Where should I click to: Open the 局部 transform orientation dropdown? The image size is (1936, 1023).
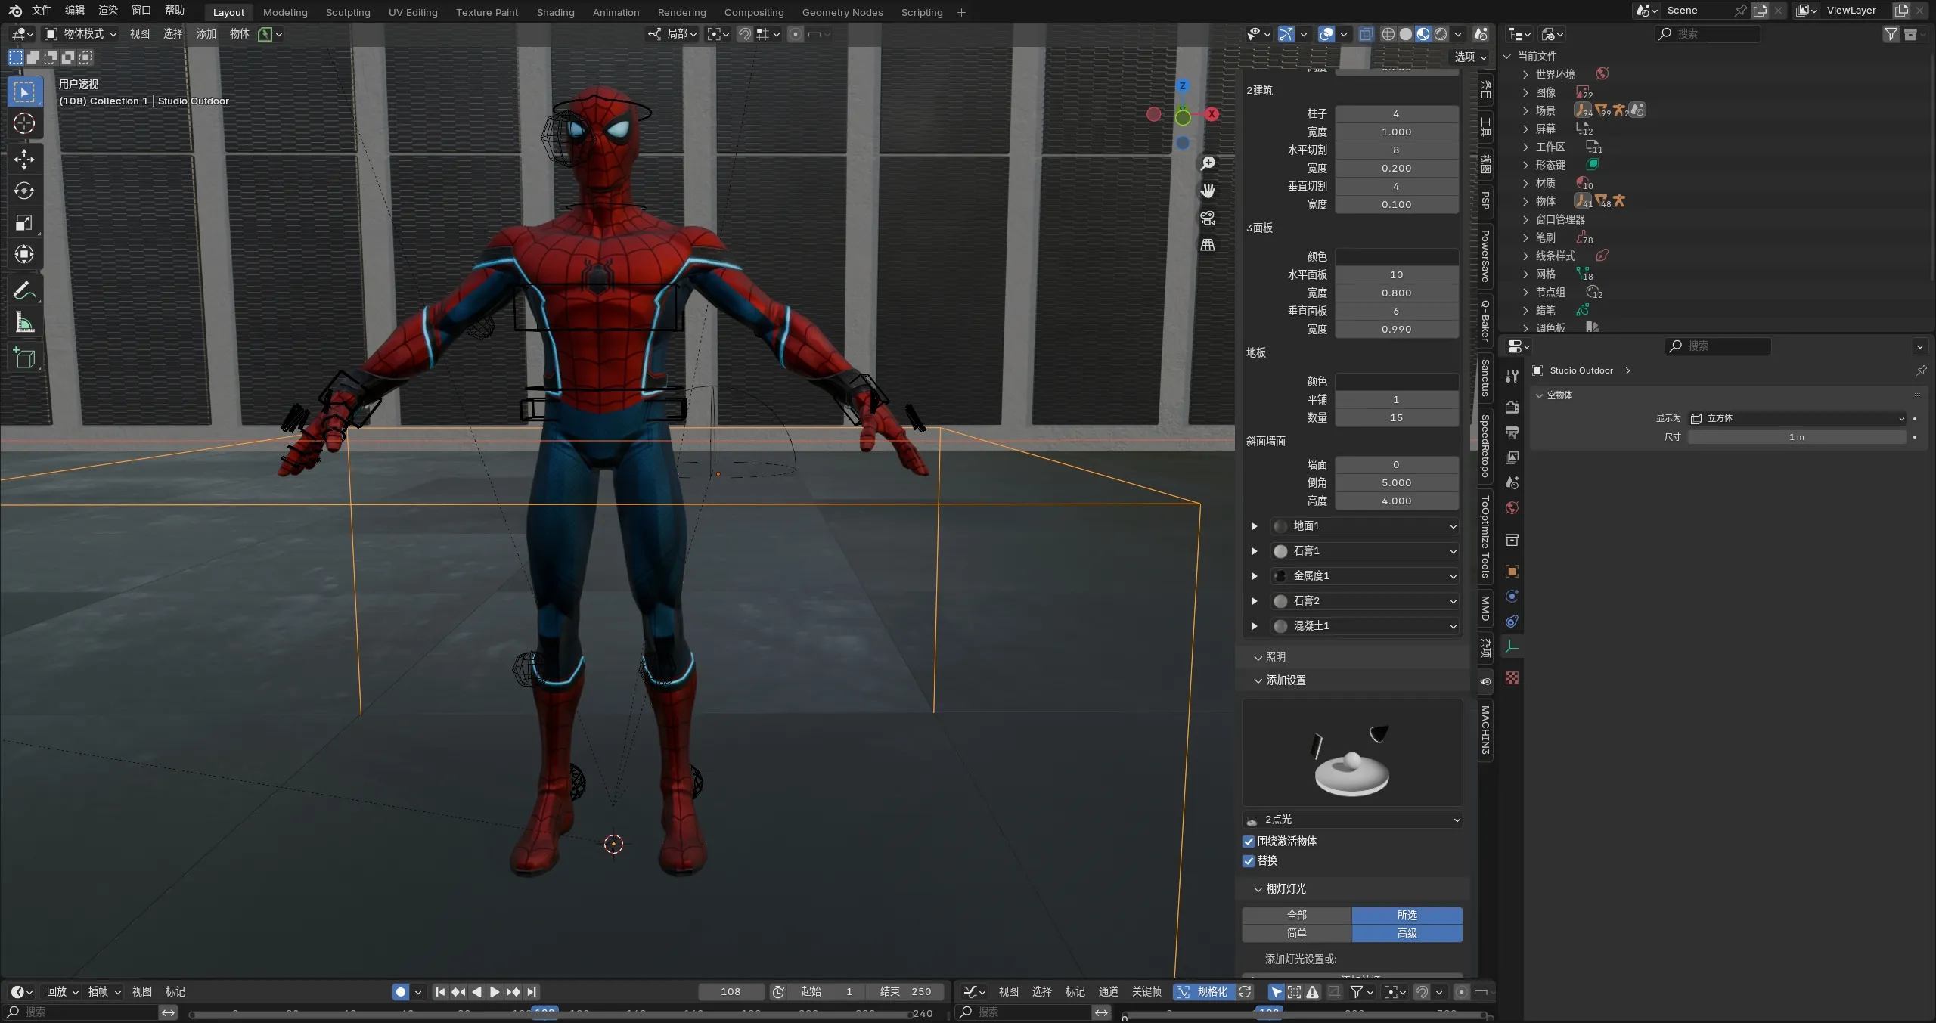point(672,34)
